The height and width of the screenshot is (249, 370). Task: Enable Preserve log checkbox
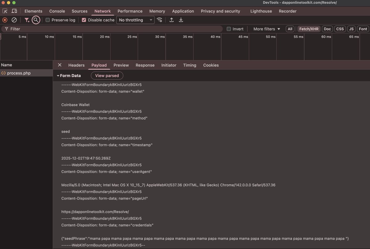point(47,20)
